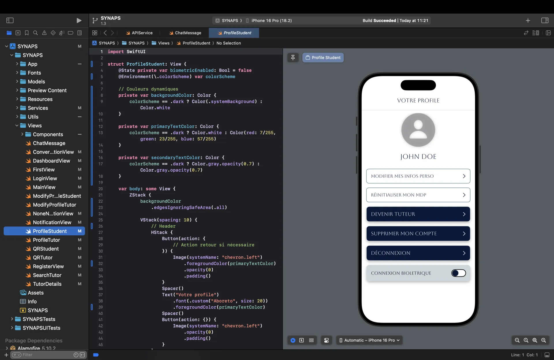Open the test navigator diamond icon

click(53, 33)
